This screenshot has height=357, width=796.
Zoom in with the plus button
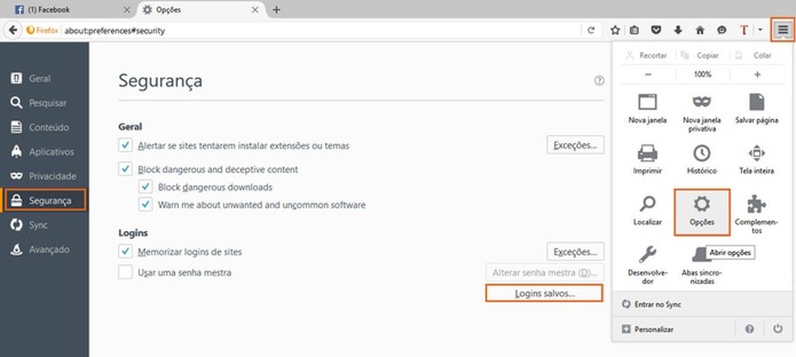tap(757, 74)
